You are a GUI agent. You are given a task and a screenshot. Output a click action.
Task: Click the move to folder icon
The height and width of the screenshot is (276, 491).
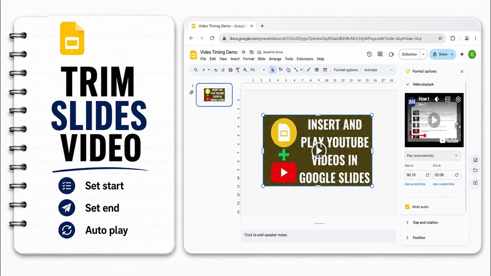(251, 52)
